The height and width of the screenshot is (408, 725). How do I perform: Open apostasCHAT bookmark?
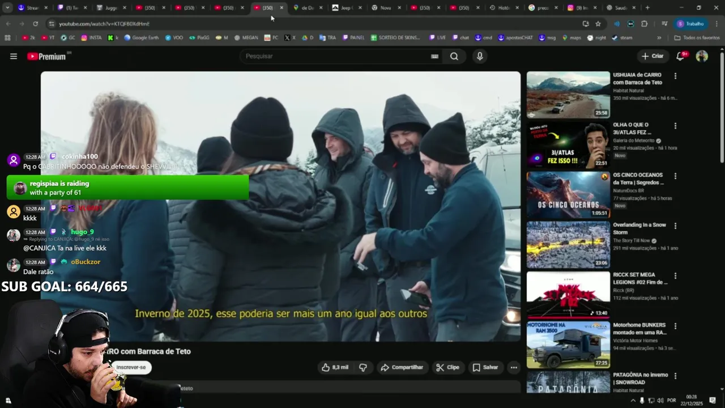[515, 37]
